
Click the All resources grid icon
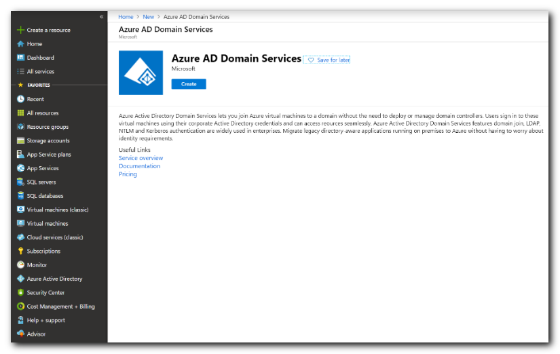pos(21,113)
